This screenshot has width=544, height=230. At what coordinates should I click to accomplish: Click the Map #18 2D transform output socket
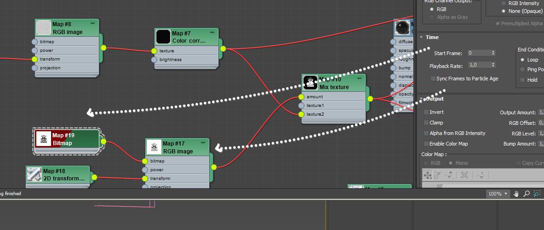pos(94,177)
